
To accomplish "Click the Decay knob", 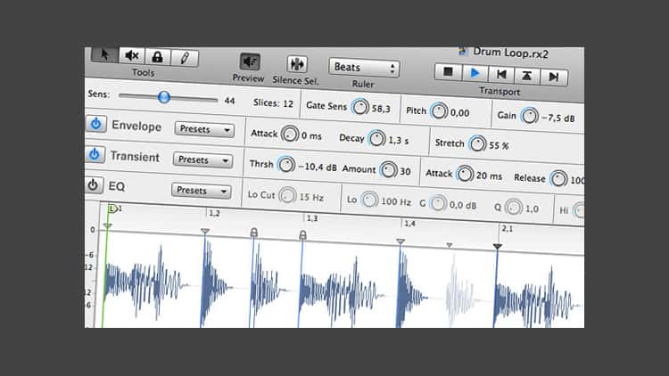I will [x=376, y=139].
